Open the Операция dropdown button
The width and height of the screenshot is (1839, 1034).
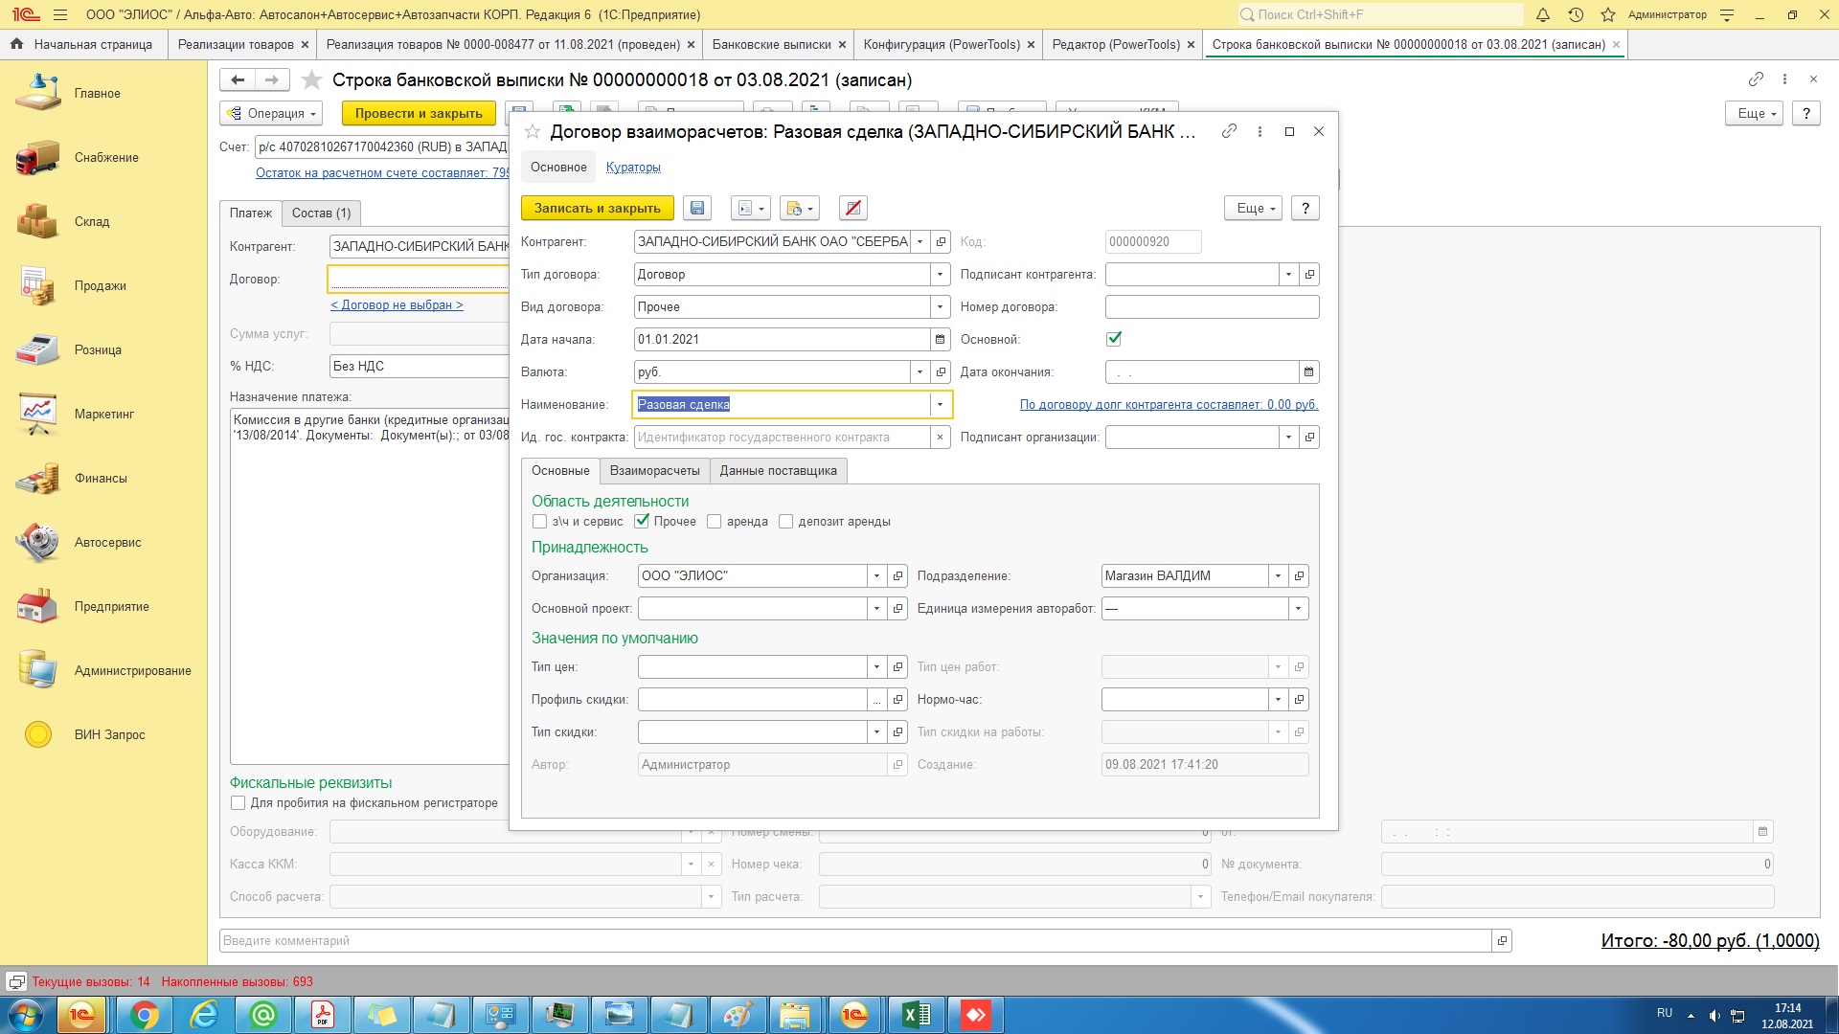(271, 113)
